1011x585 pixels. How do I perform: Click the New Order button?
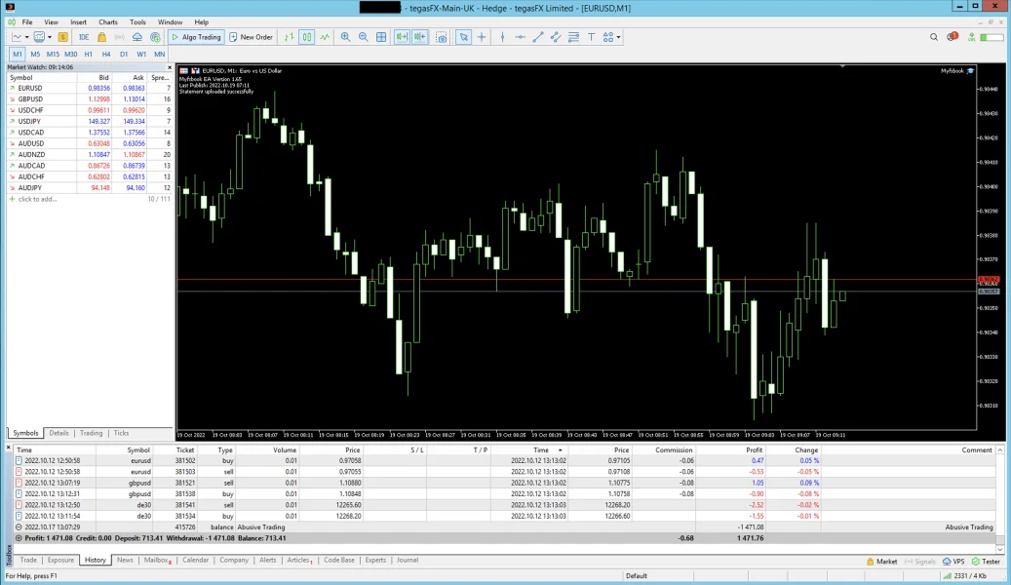pyautogui.click(x=252, y=37)
